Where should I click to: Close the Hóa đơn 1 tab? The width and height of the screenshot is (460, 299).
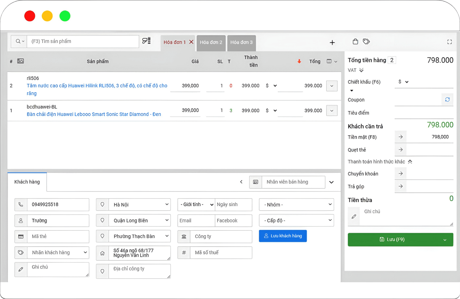191,42
